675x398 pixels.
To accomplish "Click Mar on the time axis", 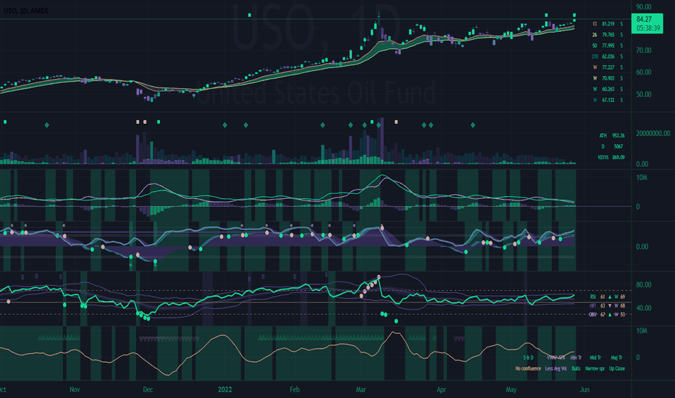I will click(x=361, y=390).
